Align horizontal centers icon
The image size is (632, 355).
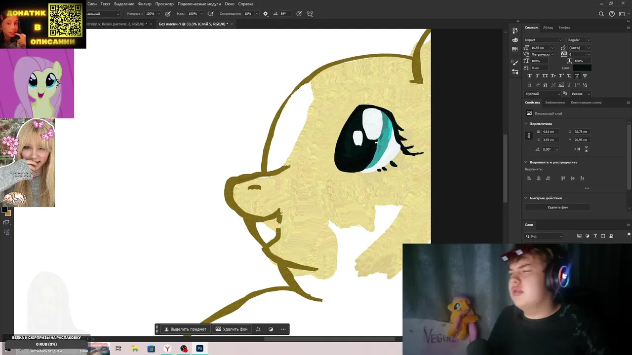coord(539,178)
